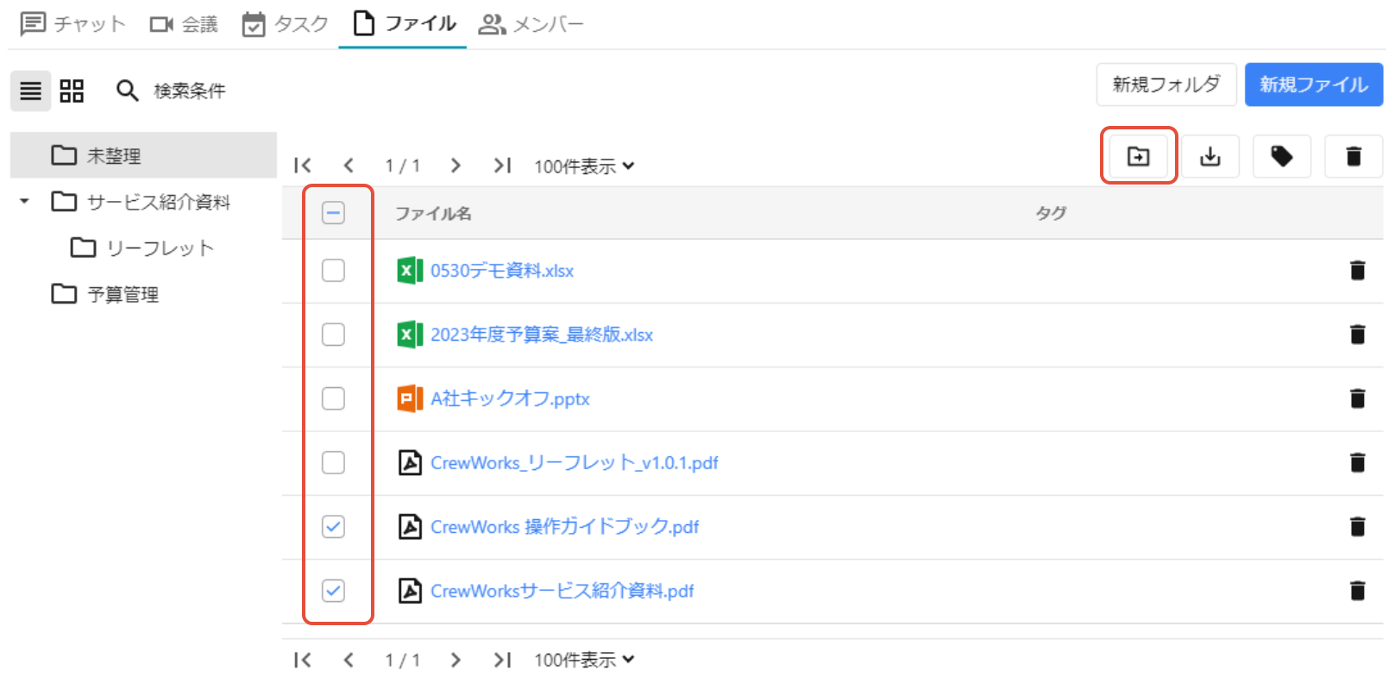Delete the 0530デモ資料.xlsx row
Screen dimensions: 1395x683
click(1357, 271)
